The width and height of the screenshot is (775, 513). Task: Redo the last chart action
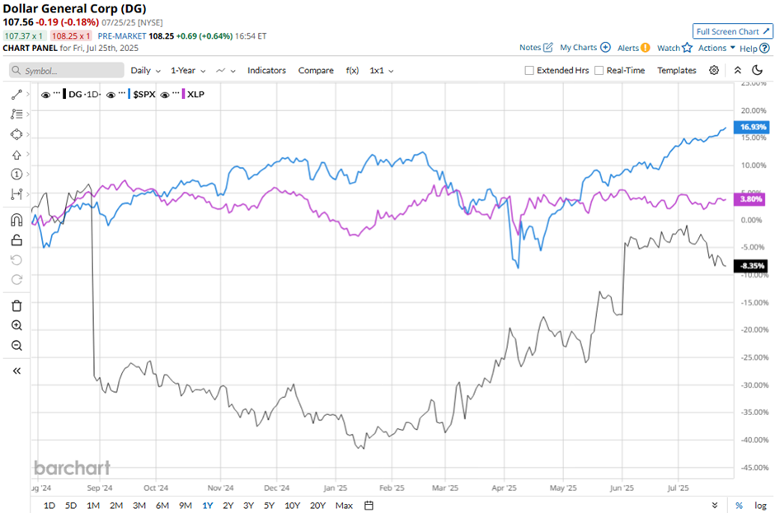click(16, 280)
